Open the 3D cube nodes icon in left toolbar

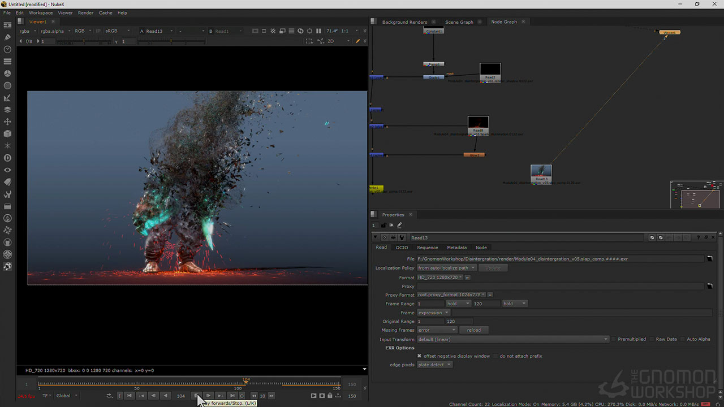tap(7, 134)
